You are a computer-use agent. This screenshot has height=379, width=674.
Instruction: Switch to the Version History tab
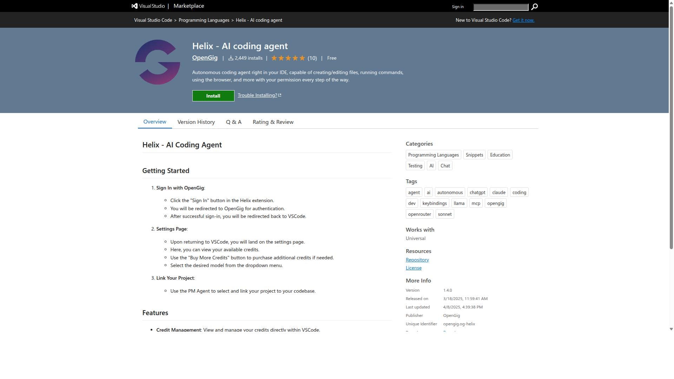point(196,122)
